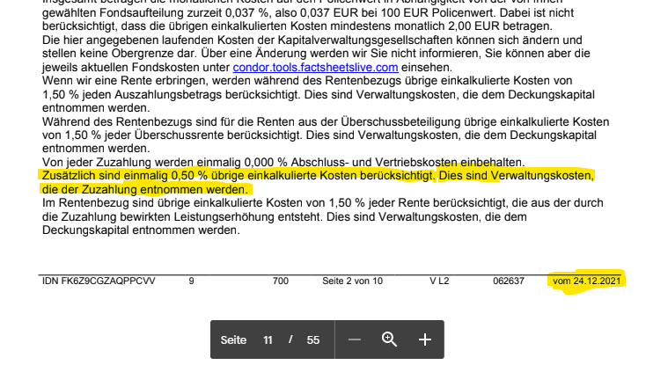The height and width of the screenshot is (365, 668).
Task: Click highlighted text 'die der Zuzahlung entnommen werden.'
Action: (145, 189)
